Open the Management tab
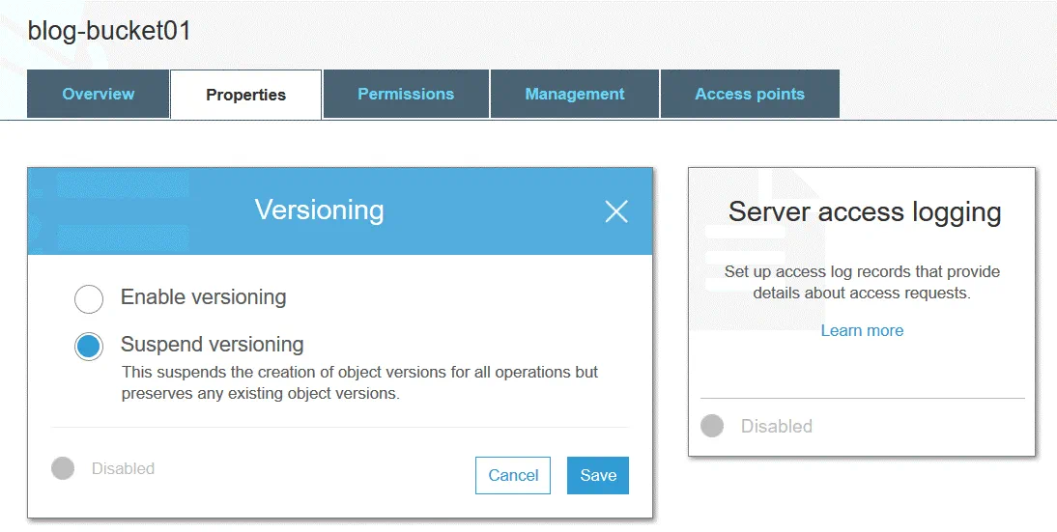The height and width of the screenshot is (532, 1057). [x=575, y=95]
